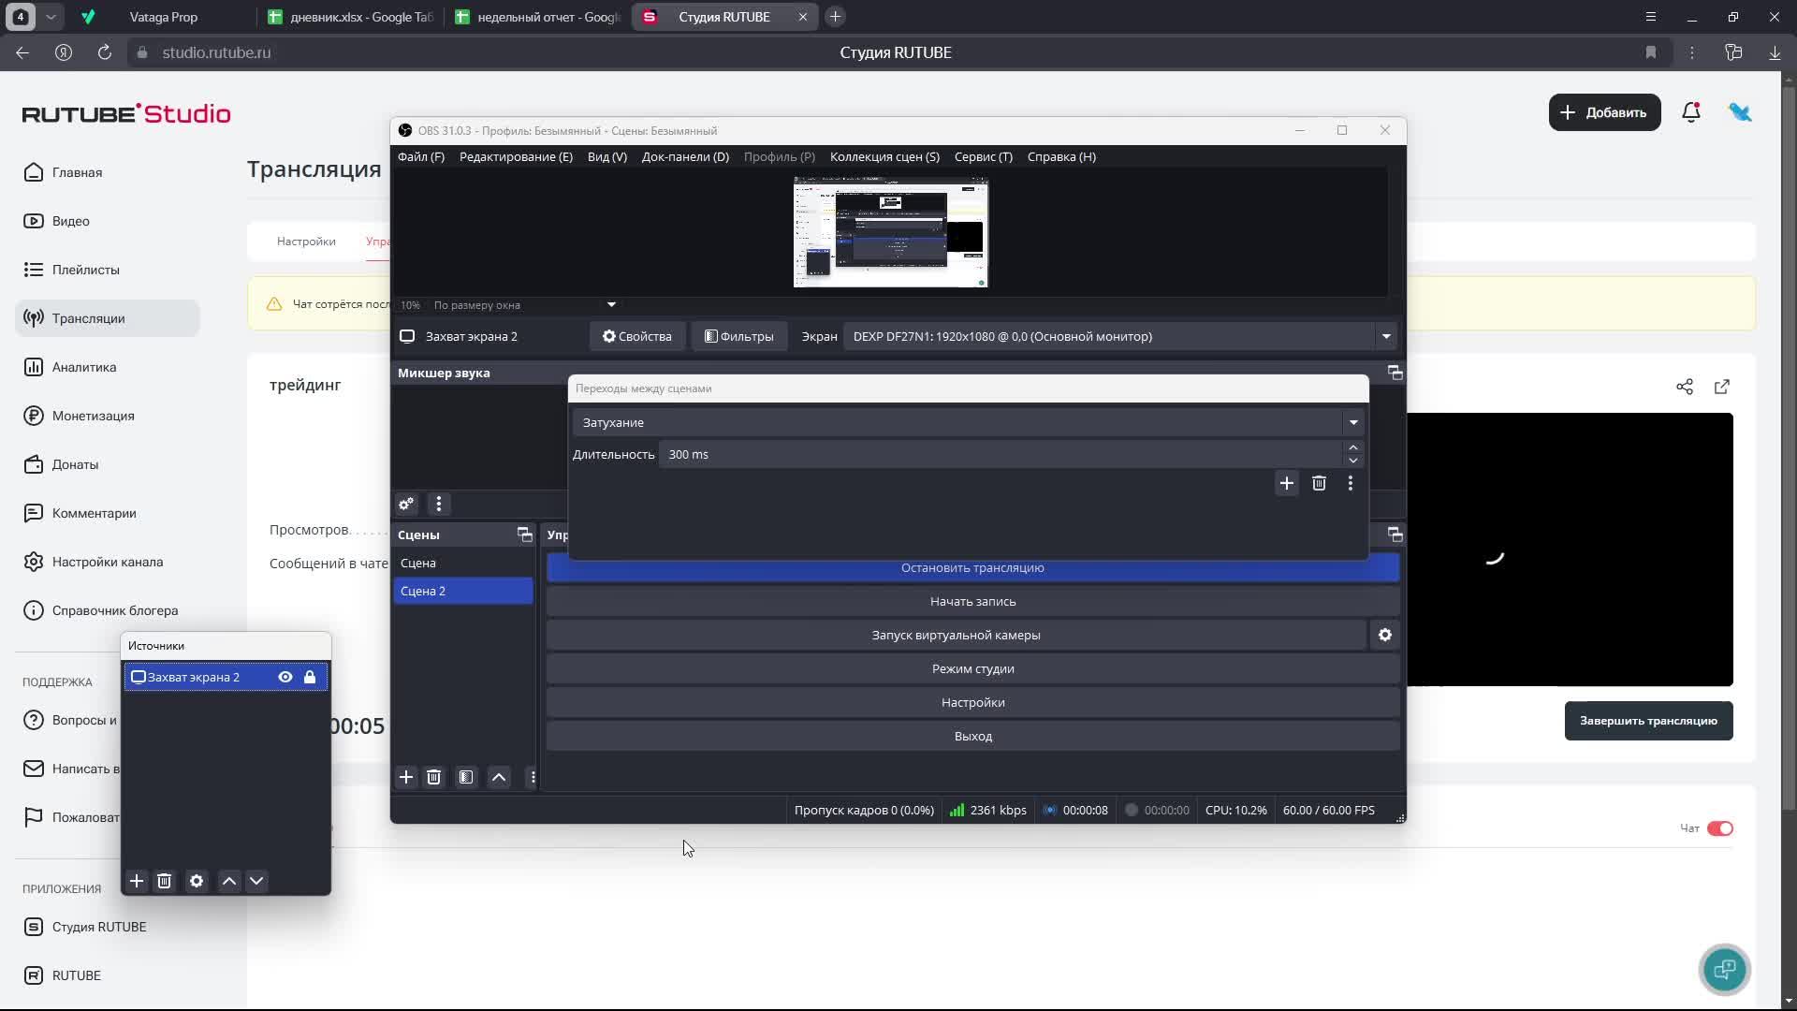The height and width of the screenshot is (1011, 1797).
Task: Select Сцена 2 in scenes list
Action: pyautogui.click(x=463, y=591)
